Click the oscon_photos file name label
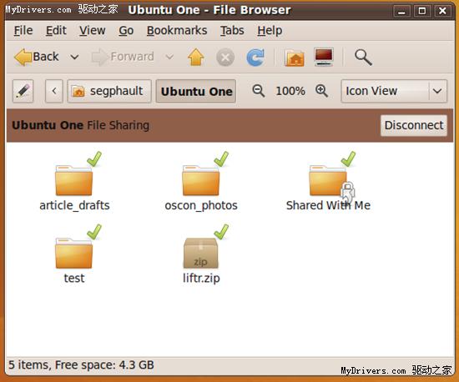Image resolution: width=459 pixels, height=382 pixels. click(201, 206)
